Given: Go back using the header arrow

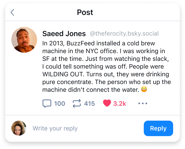Looking at the screenshot, I should [12, 12].
